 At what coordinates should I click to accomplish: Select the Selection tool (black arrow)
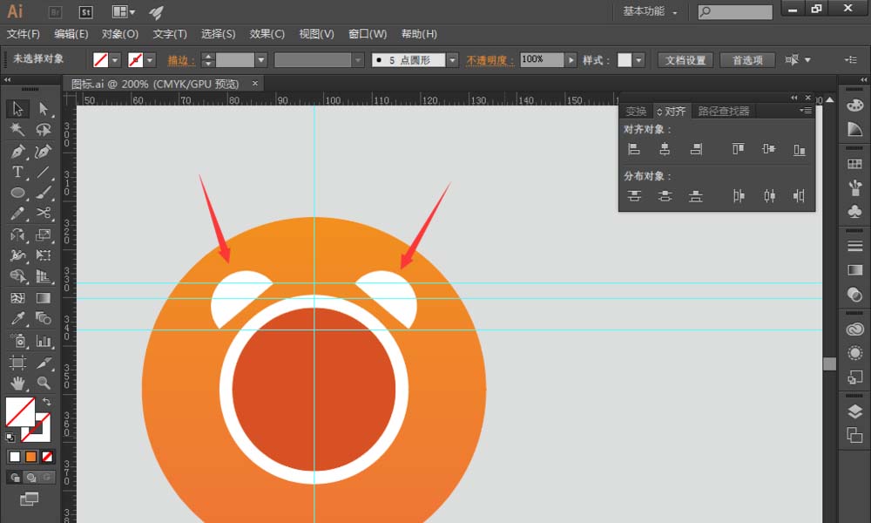tap(17, 108)
